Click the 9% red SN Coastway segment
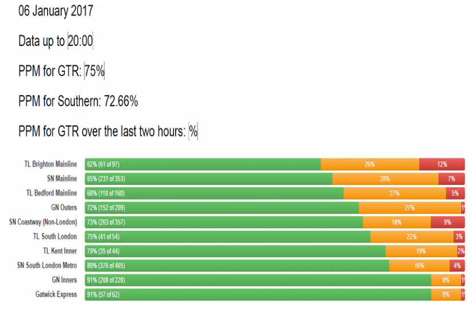 click(x=448, y=222)
